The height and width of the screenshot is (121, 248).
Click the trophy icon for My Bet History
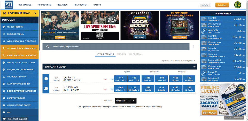click(x=4, y=27)
